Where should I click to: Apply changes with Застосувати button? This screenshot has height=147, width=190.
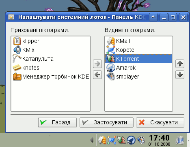106,122
